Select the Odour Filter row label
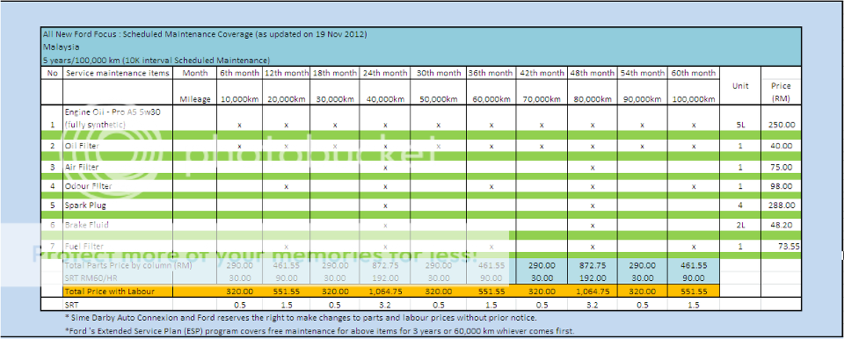Viewport: 844px width, 339px height. point(118,186)
